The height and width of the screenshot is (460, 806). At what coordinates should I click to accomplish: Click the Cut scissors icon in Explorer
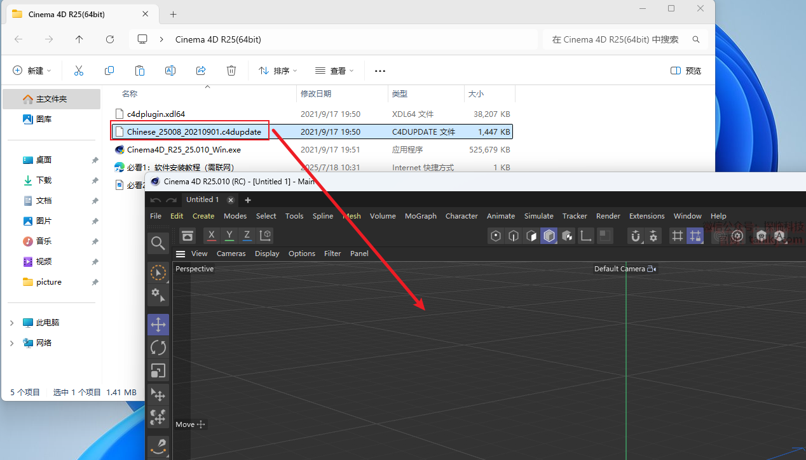click(x=79, y=71)
